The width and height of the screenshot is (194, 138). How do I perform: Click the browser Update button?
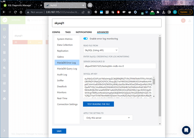click(185, 12)
